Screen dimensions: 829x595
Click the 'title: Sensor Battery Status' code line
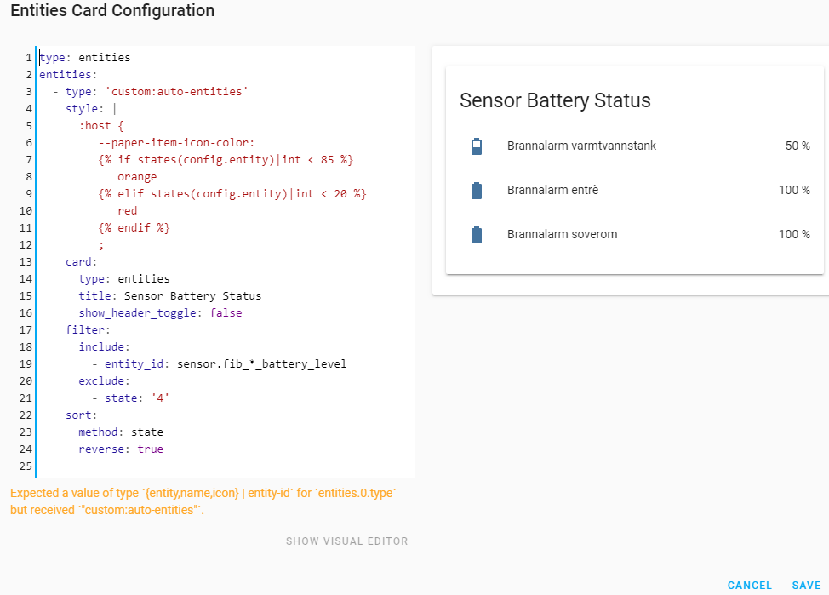click(170, 296)
